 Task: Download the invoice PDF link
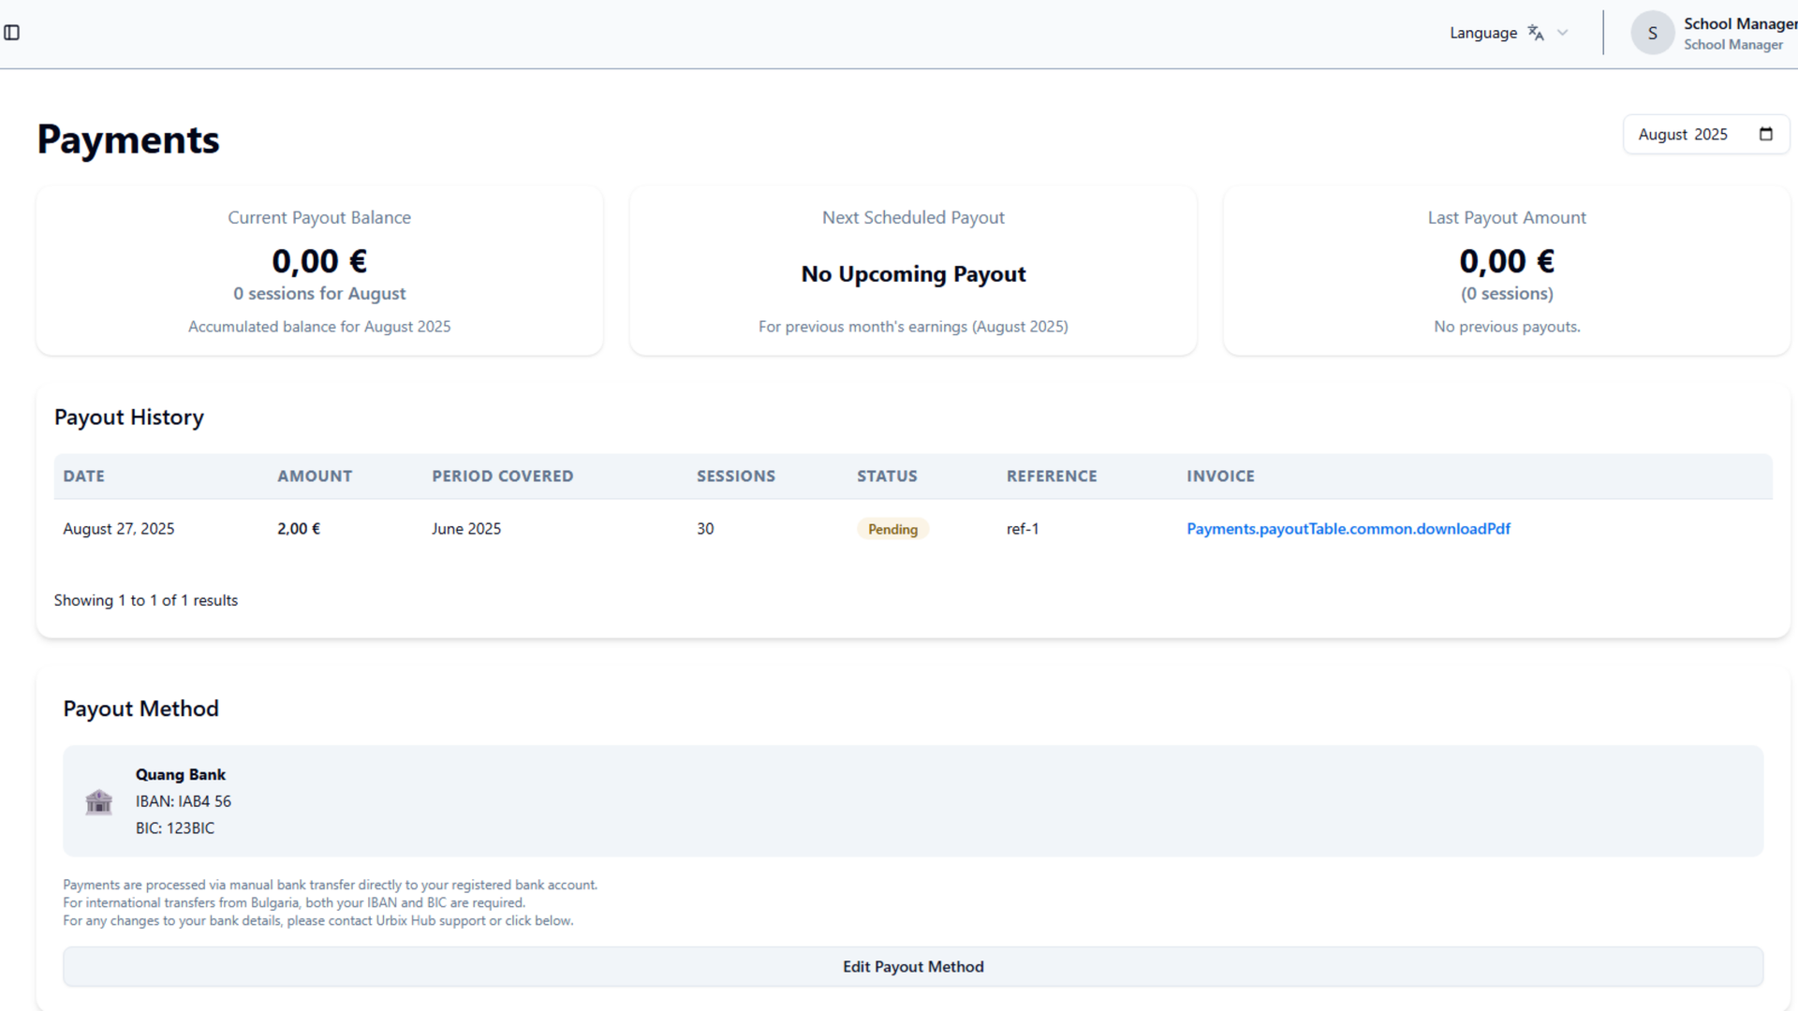click(1348, 529)
